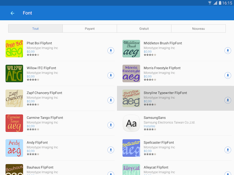
Task: Open Zapf Chancery font thumbnail
Action: [x=14, y=98]
